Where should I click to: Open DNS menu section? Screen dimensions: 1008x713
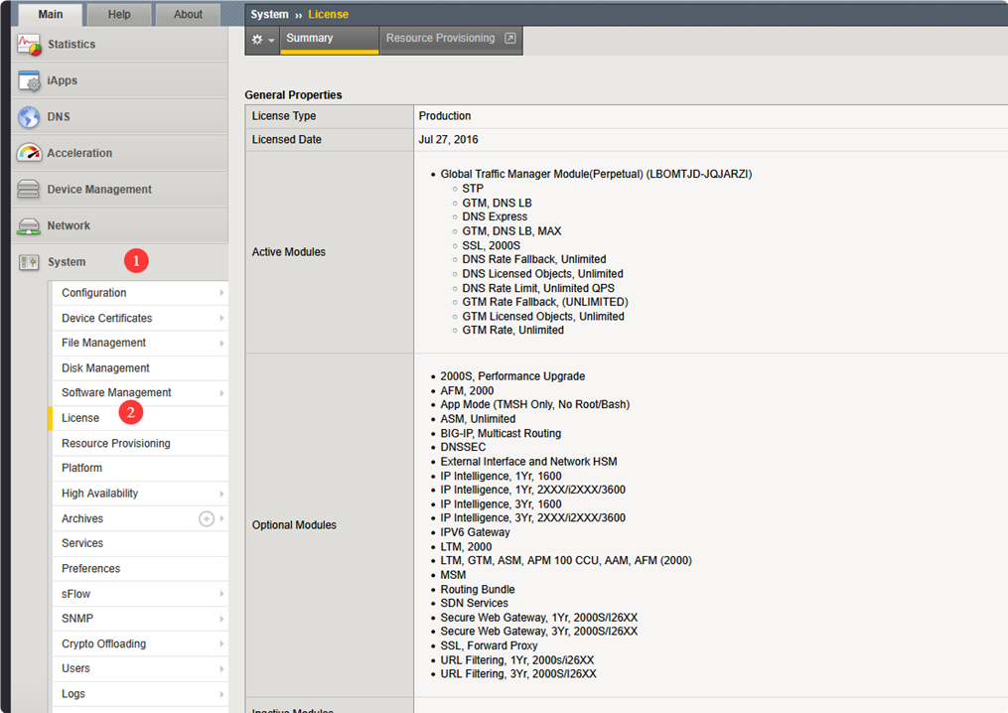pos(119,116)
